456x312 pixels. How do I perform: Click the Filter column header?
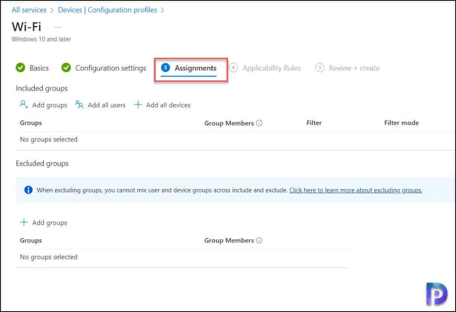pos(314,123)
